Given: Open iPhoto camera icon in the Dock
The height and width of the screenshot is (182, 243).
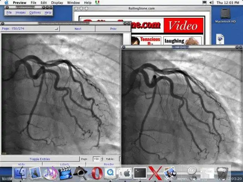Looking at the screenshot, I should (170, 173).
